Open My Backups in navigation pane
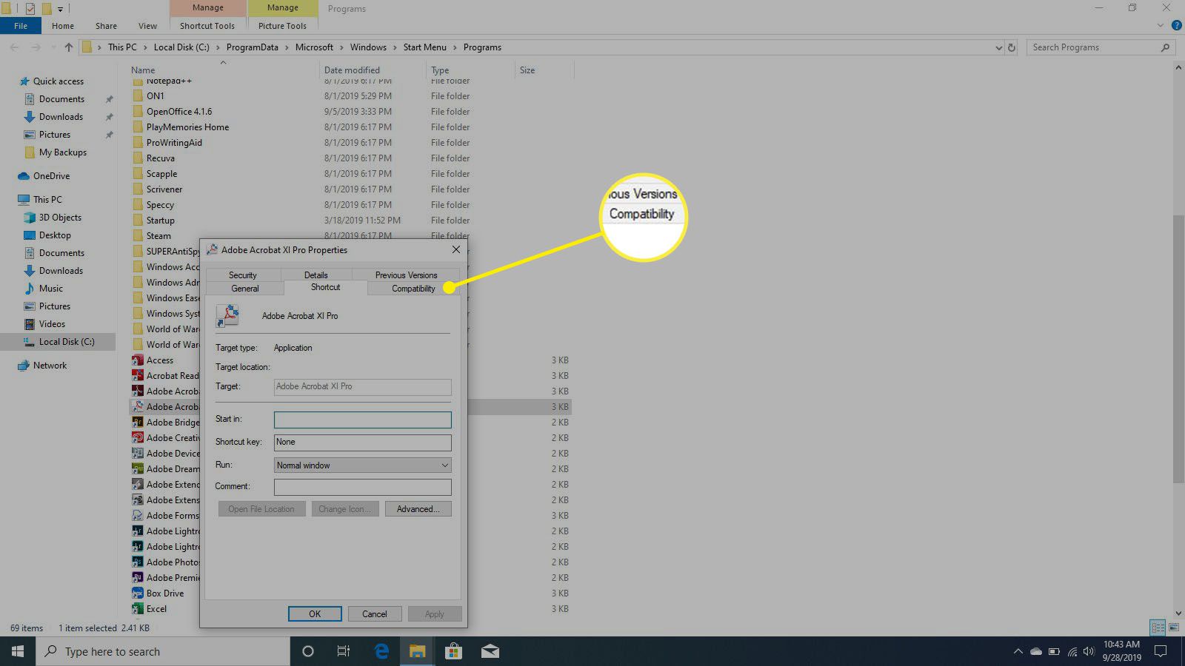The height and width of the screenshot is (666, 1185). [63, 152]
